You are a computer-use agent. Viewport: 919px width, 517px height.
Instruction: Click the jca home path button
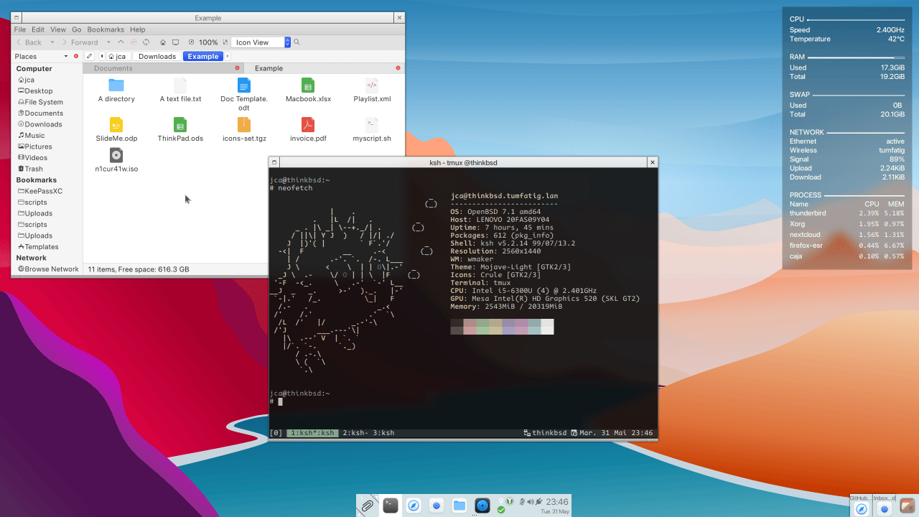click(x=117, y=56)
